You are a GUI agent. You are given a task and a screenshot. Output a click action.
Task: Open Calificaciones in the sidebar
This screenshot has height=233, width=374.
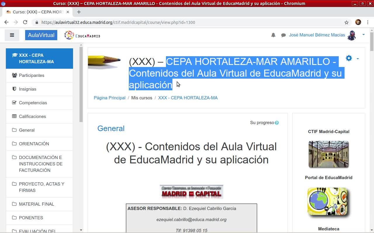click(39, 116)
